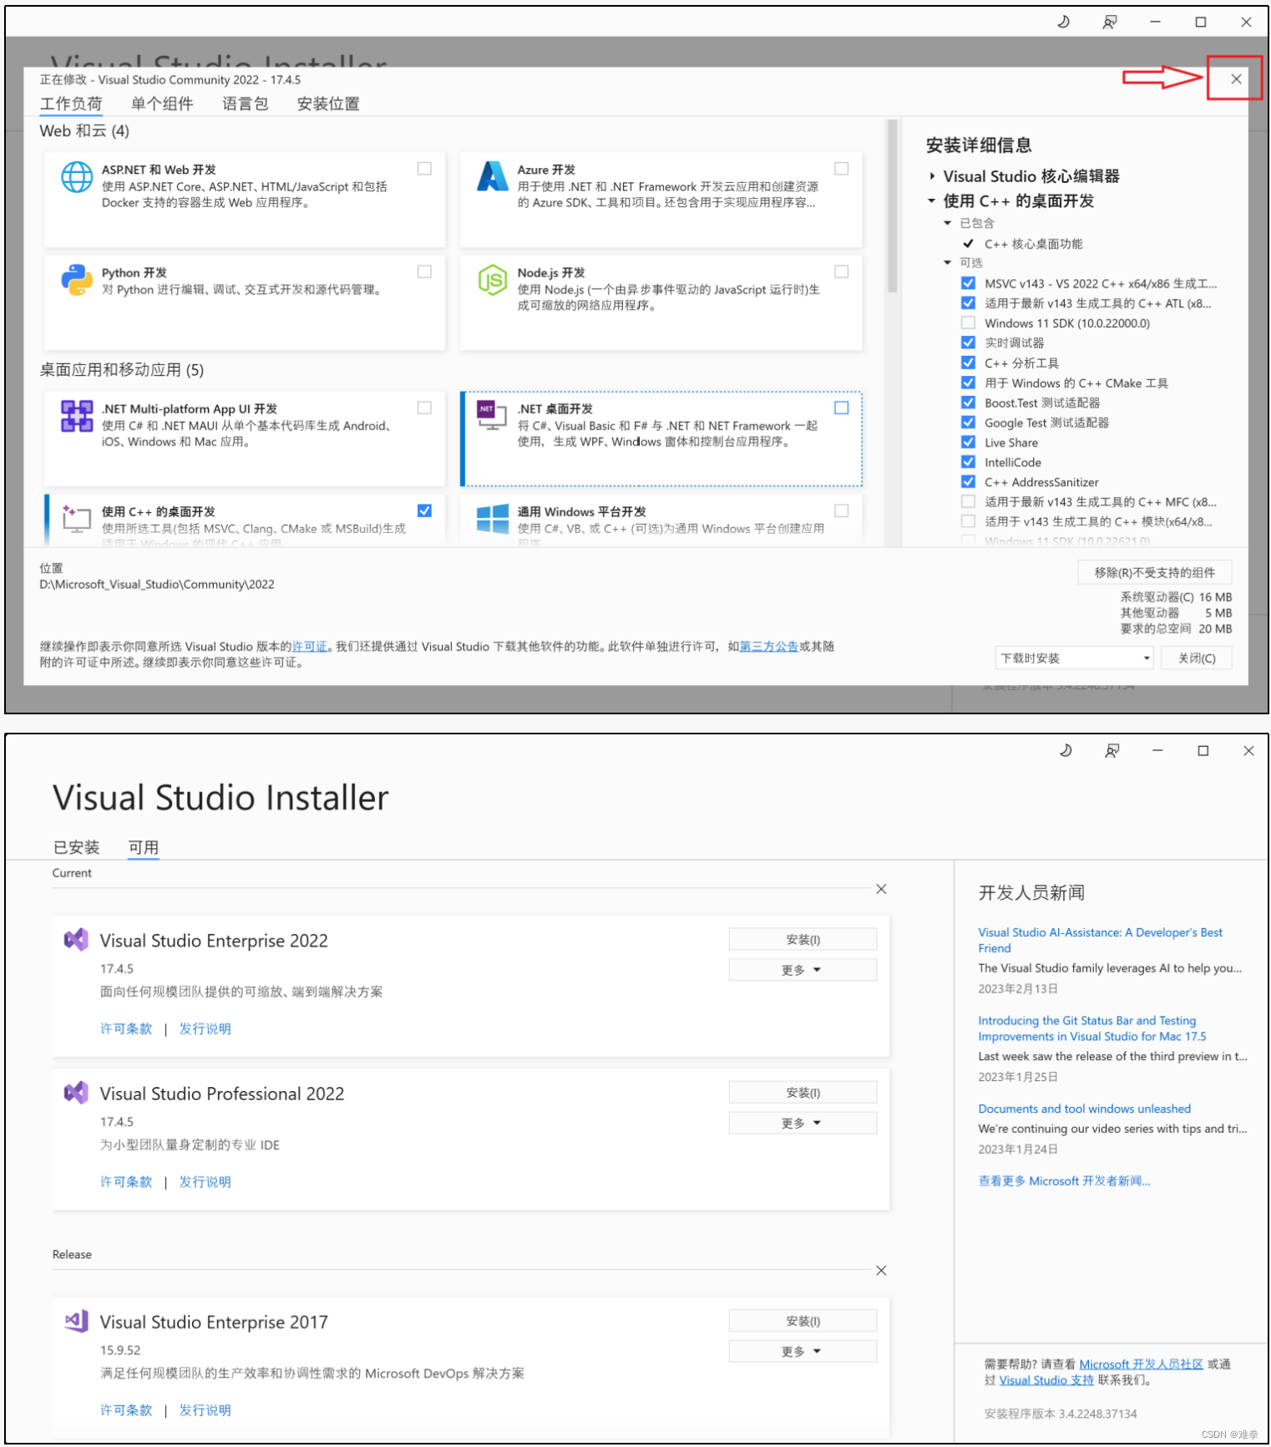Open Microsoft 开发人员社区 community link
This screenshot has height=1447, width=1271.
pos(1141,1363)
